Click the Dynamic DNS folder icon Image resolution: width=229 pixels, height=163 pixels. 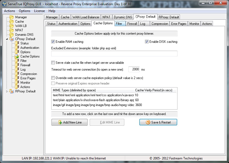point(12,35)
